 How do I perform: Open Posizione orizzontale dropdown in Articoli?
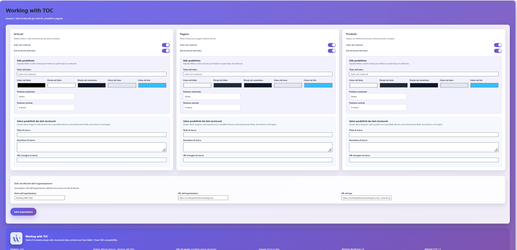46,97
